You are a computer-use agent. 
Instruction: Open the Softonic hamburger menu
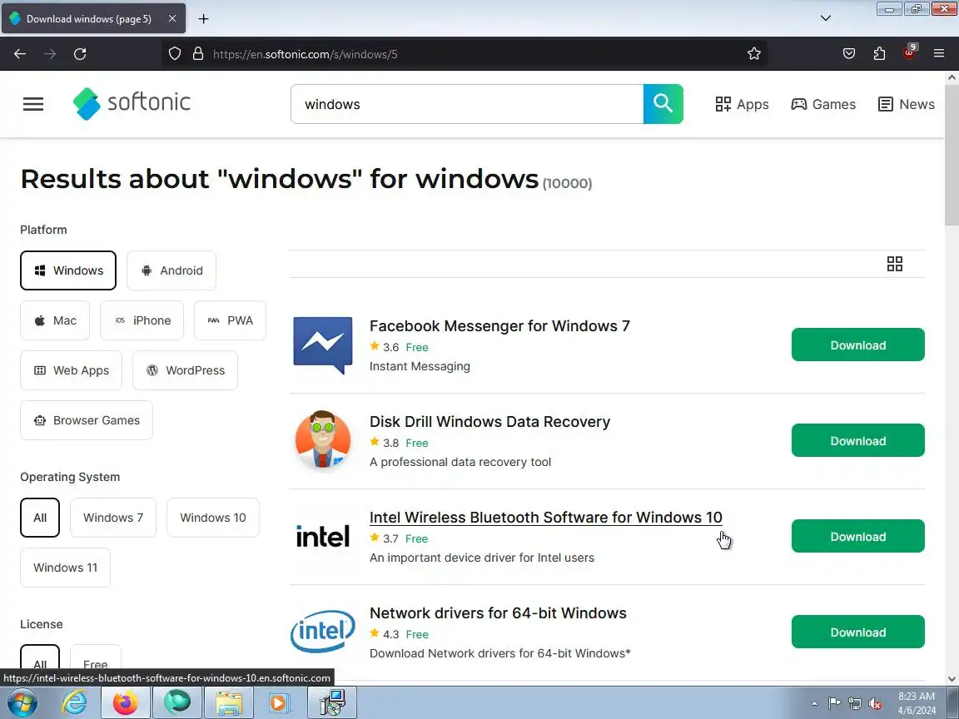(33, 104)
